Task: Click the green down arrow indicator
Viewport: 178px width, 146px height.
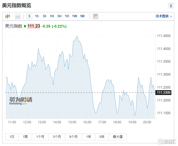Action: pyautogui.click(x=25, y=26)
